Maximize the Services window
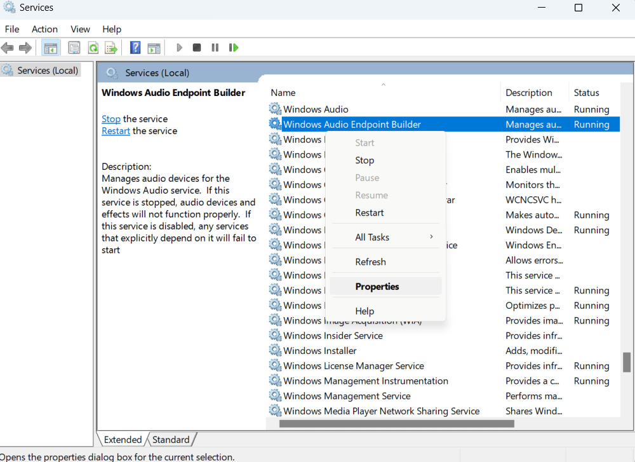 [x=578, y=8]
